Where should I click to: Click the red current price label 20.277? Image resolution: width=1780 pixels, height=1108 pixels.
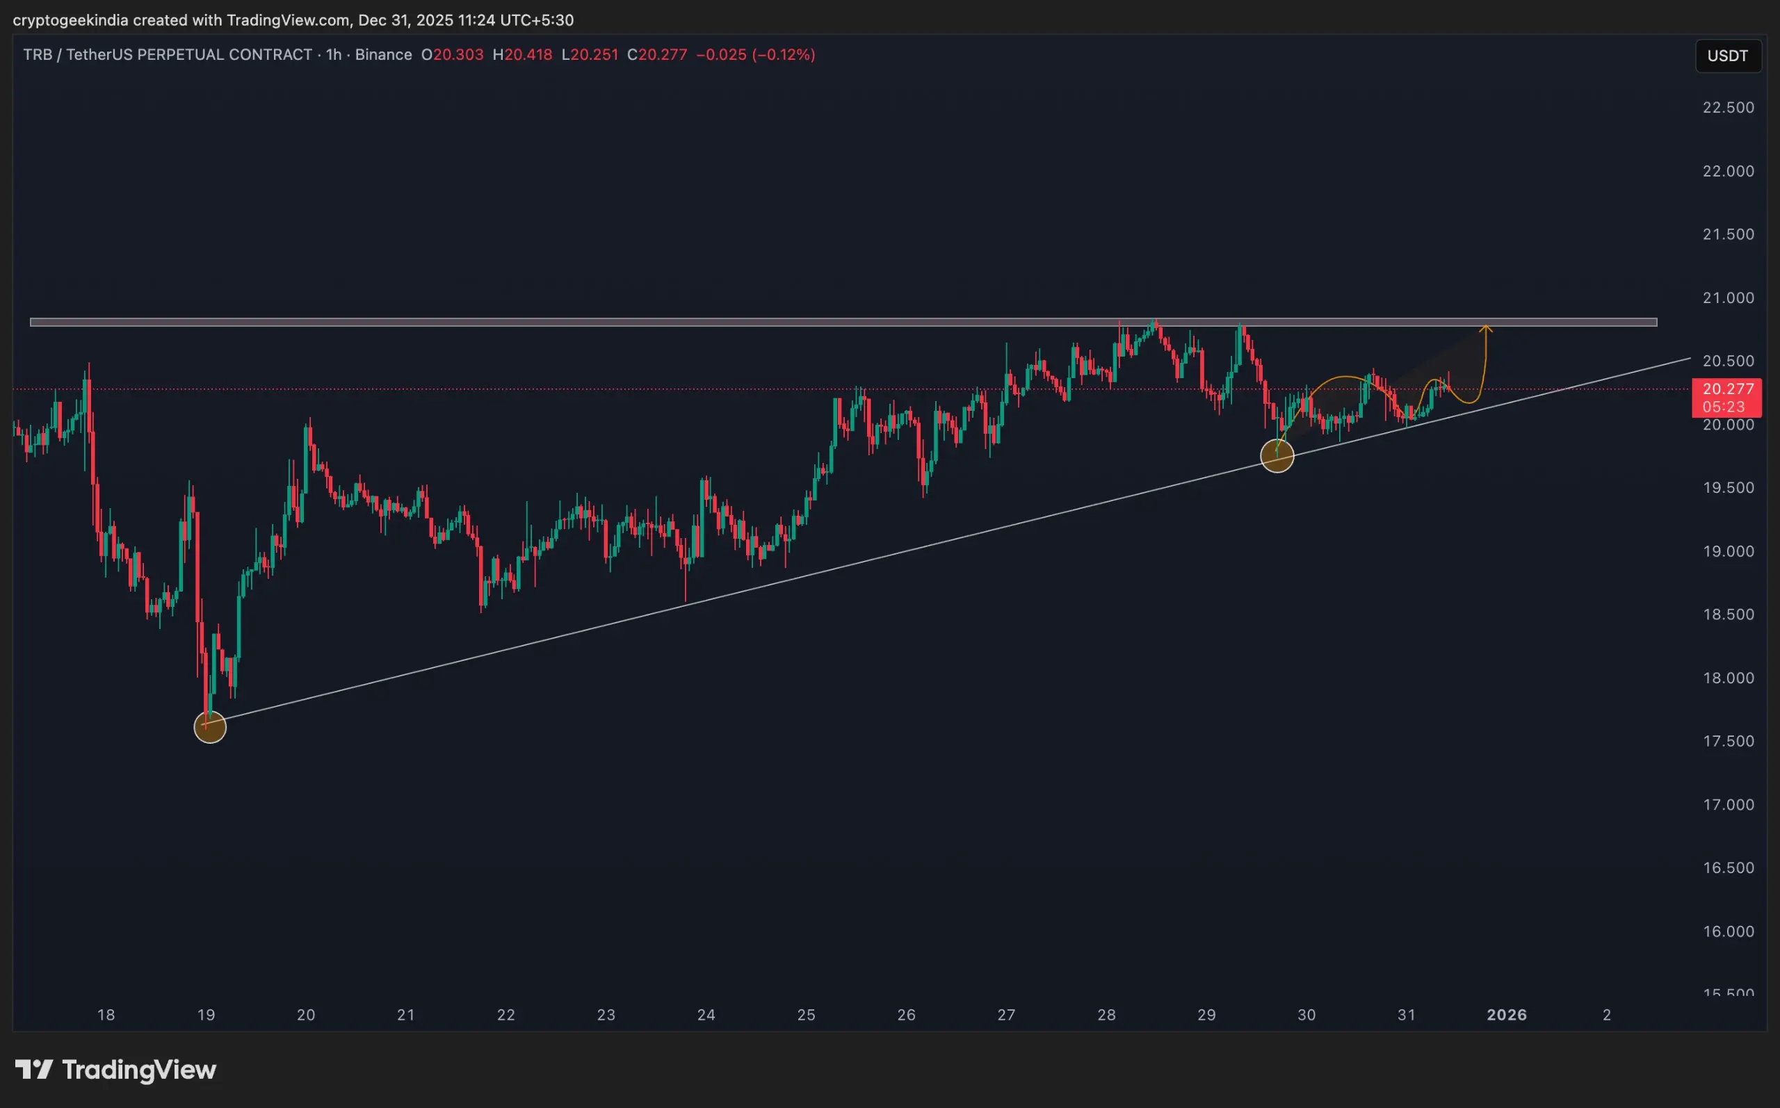pos(1726,389)
